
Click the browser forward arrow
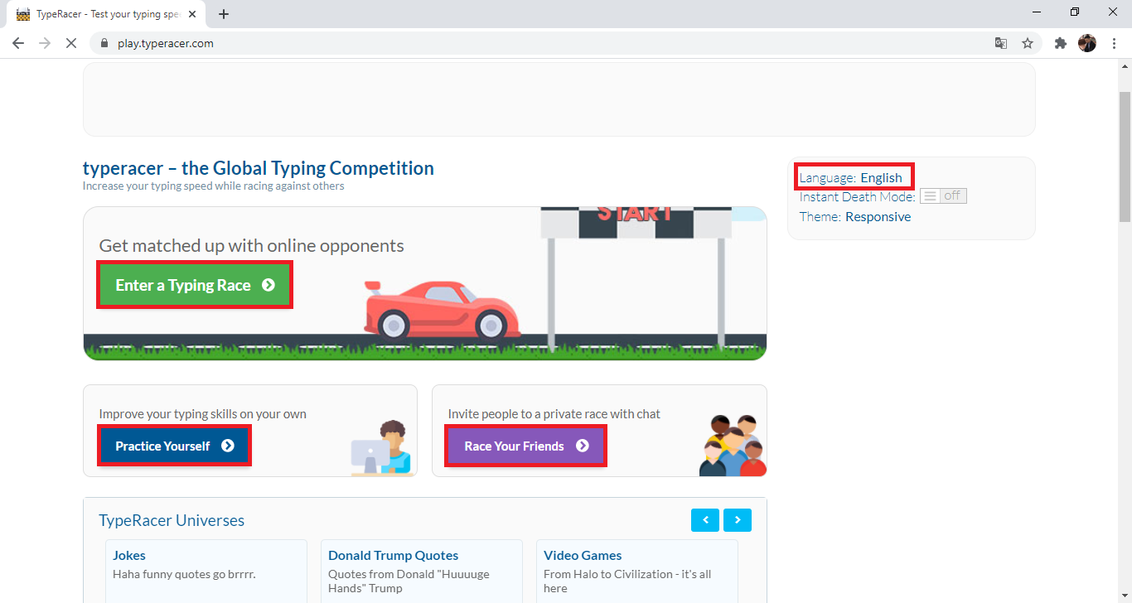tap(45, 43)
